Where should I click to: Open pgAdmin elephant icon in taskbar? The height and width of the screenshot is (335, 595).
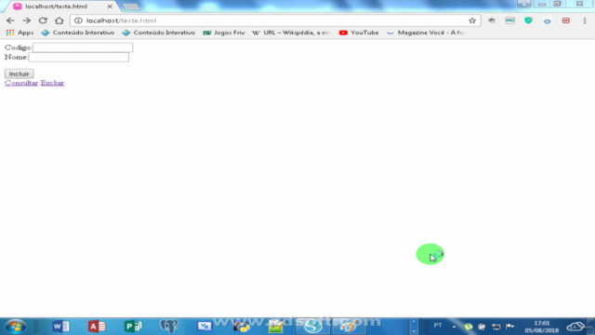click(169, 327)
